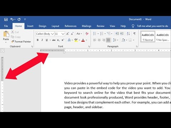Start a numbered list
Screen dimensions: 171x128
click(102, 34)
